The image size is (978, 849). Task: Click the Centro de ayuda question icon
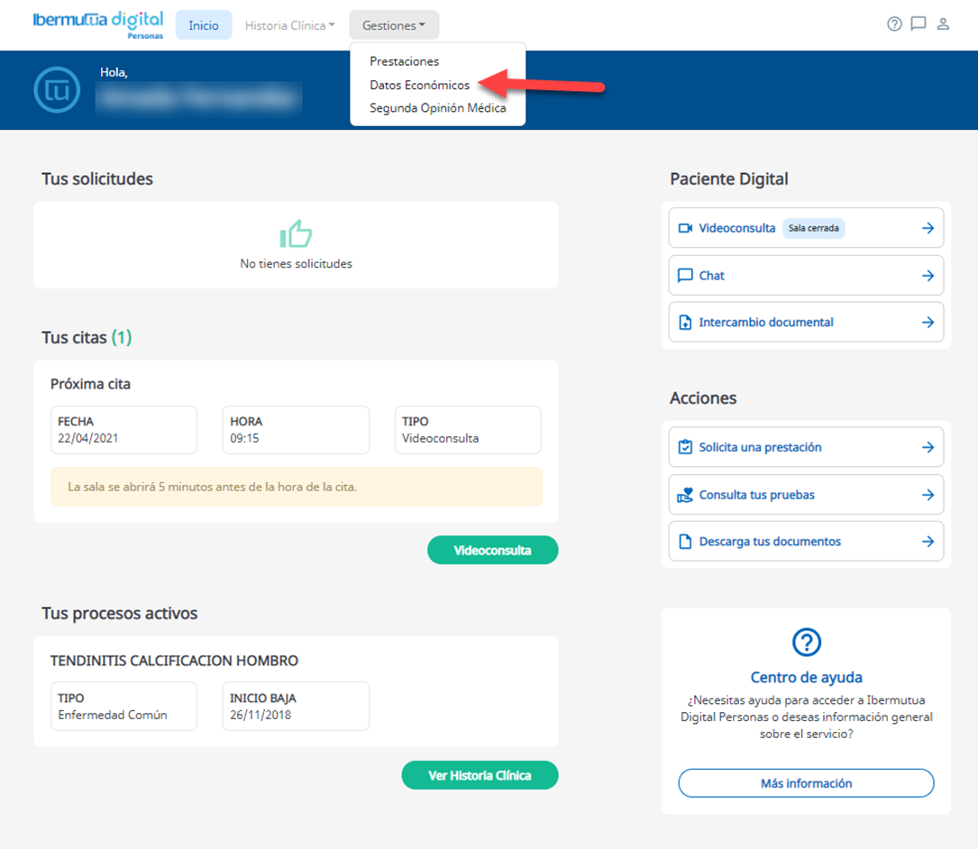(806, 643)
